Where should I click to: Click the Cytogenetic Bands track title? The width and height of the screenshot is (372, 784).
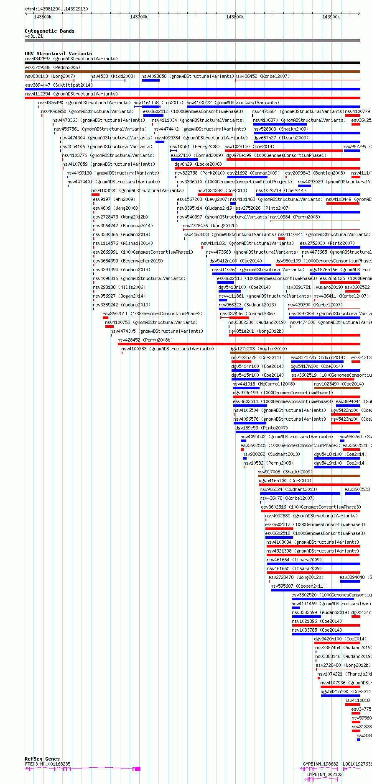(x=50, y=31)
